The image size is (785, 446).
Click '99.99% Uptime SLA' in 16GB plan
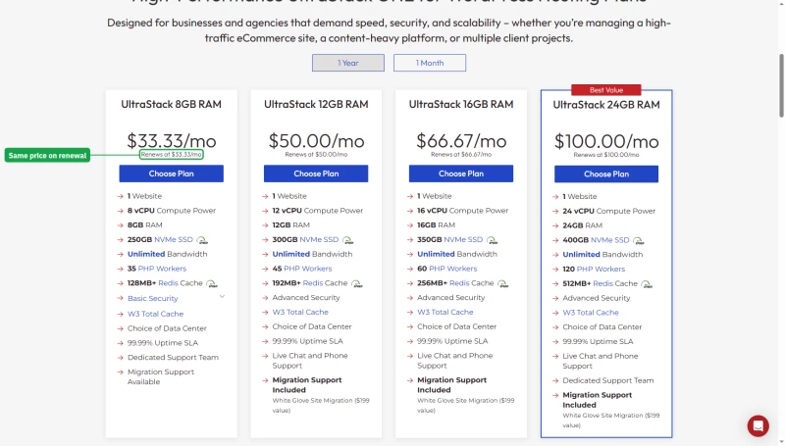click(452, 341)
